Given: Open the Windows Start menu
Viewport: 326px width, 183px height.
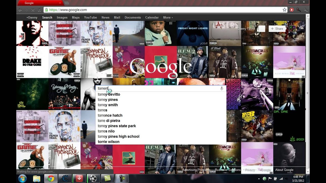Looking at the screenshot, I should [22, 178].
